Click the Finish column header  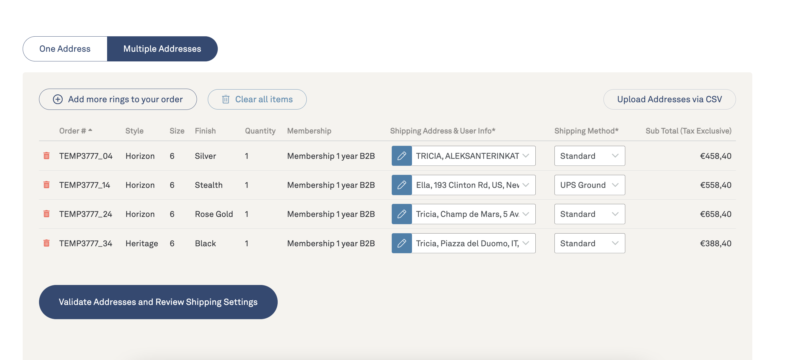pos(205,131)
